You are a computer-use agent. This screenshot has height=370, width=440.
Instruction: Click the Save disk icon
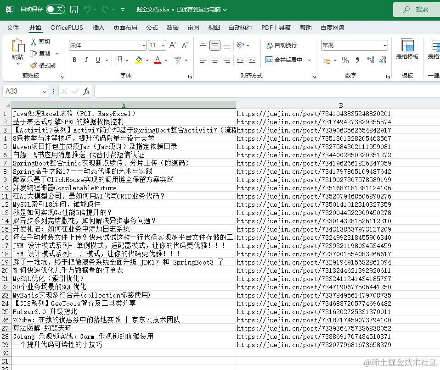point(74,10)
